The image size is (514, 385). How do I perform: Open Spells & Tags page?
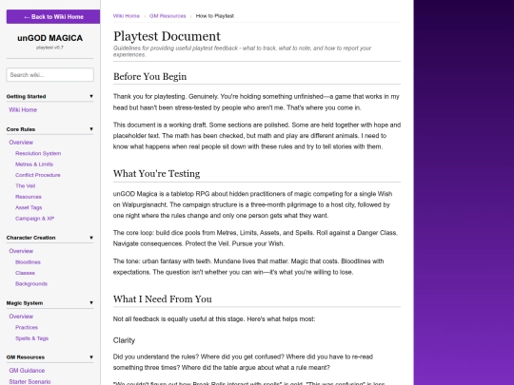(31, 338)
